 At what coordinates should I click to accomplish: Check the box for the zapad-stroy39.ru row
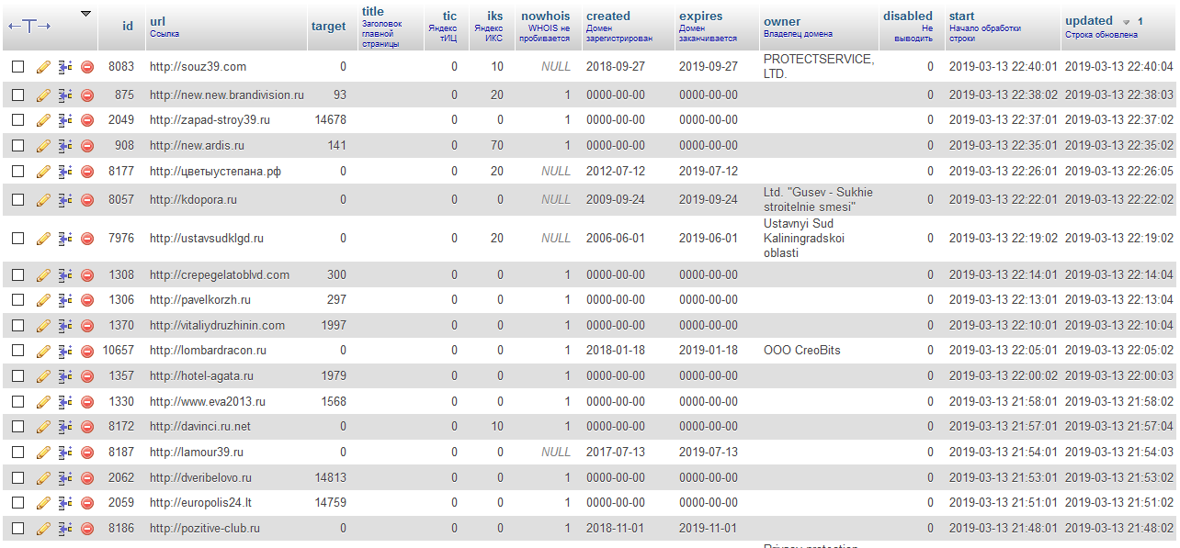(x=18, y=120)
